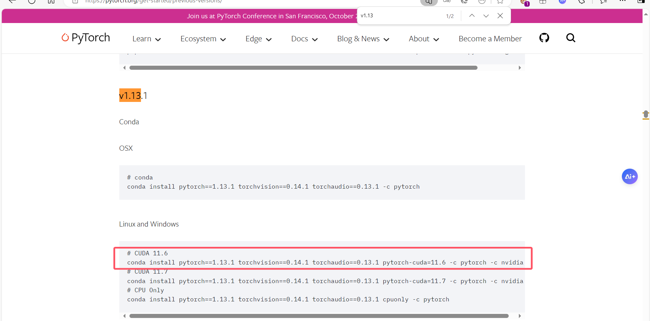Click right arrow of upper code scrollbar
Viewport: 650px width, 321px height.
coord(520,68)
